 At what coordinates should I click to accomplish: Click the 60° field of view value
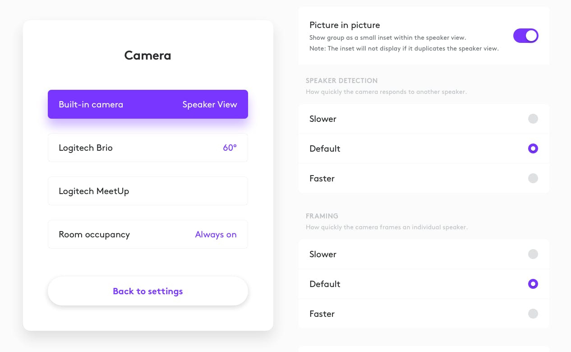click(x=230, y=148)
